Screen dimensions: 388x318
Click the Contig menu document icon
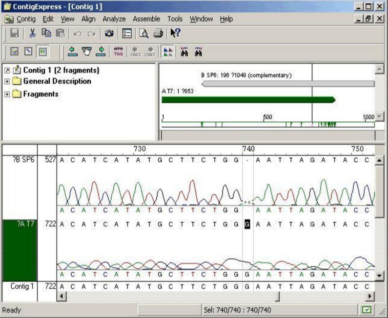point(9,19)
